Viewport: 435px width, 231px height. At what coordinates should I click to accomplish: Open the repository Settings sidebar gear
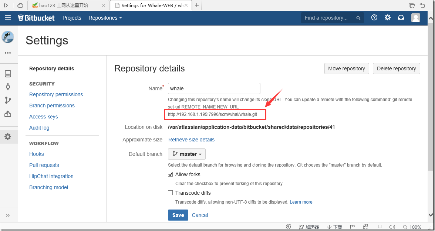8,137
